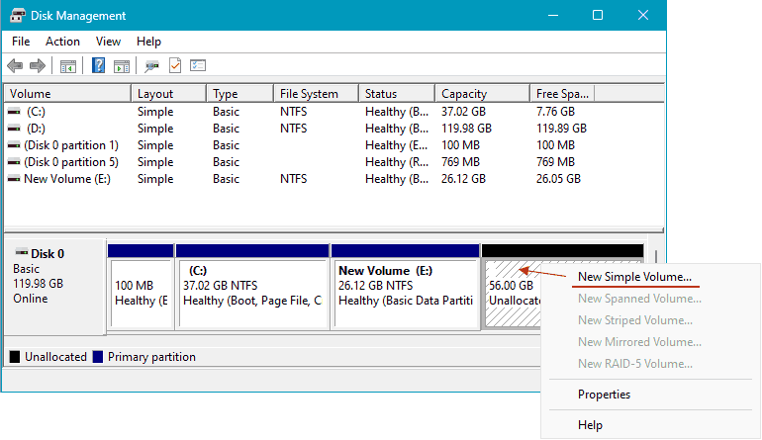Toggle the Show/Hide Action Pane icon
This screenshot has width=762, height=440.
pyautogui.click(x=122, y=66)
